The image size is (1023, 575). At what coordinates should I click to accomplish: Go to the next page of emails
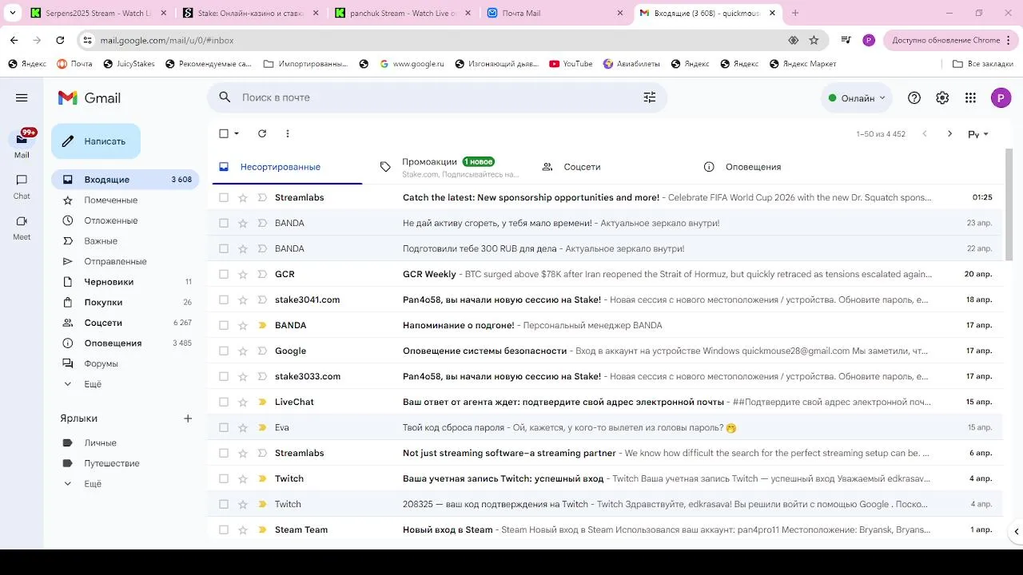tap(949, 133)
